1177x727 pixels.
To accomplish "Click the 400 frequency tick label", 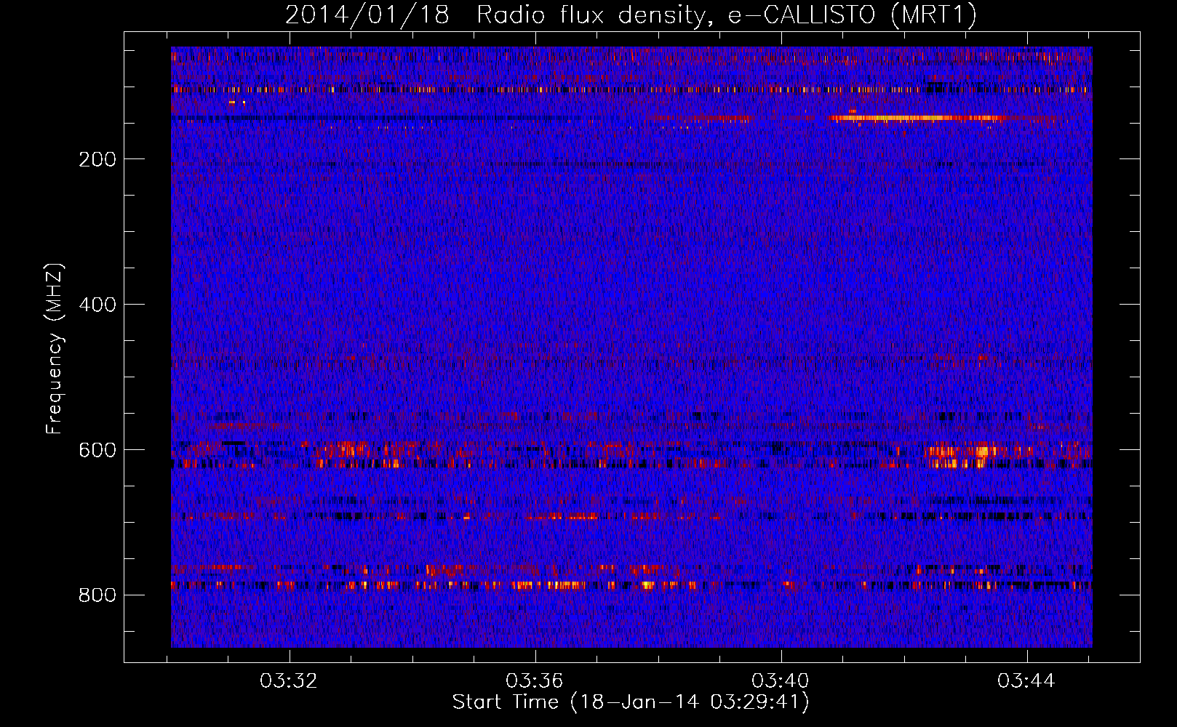I will [97, 305].
